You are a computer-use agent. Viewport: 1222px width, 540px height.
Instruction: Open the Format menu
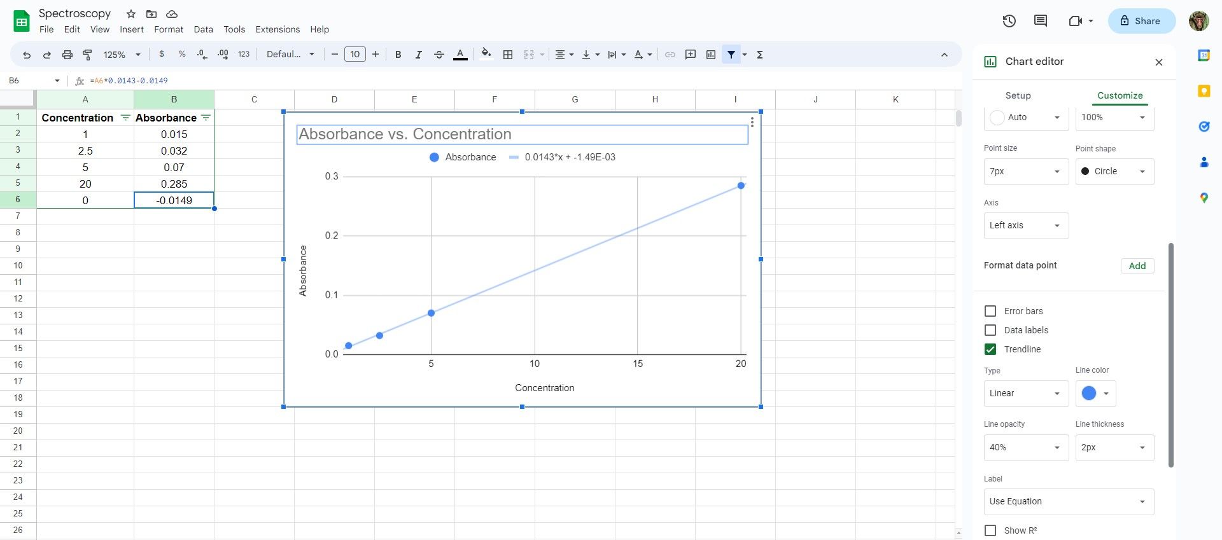tap(169, 29)
